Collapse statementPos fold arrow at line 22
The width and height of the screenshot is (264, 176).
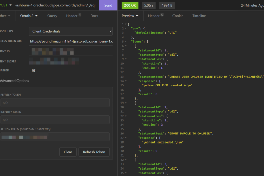125,116
